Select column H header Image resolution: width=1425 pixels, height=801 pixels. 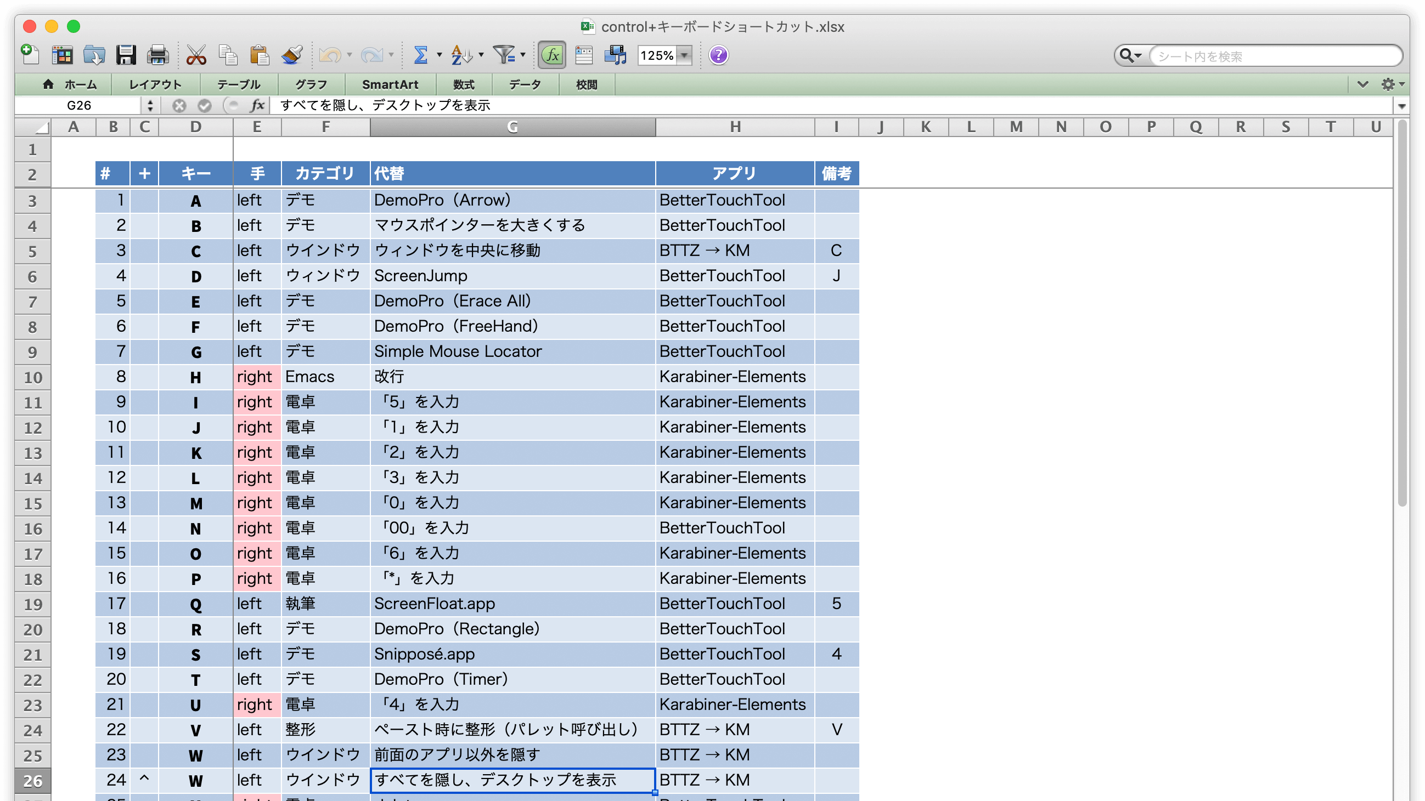click(x=735, y=127)
